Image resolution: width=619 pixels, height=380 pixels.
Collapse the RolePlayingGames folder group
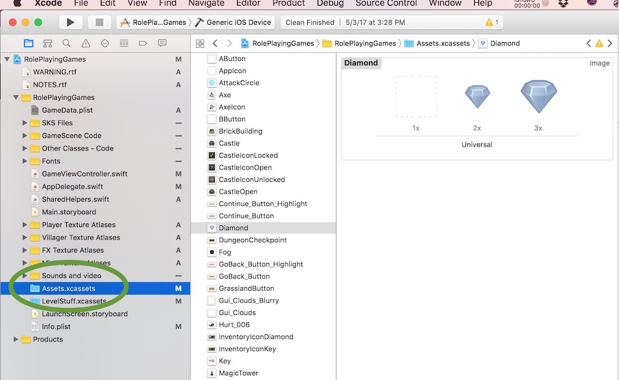click(x=16, y=97)
